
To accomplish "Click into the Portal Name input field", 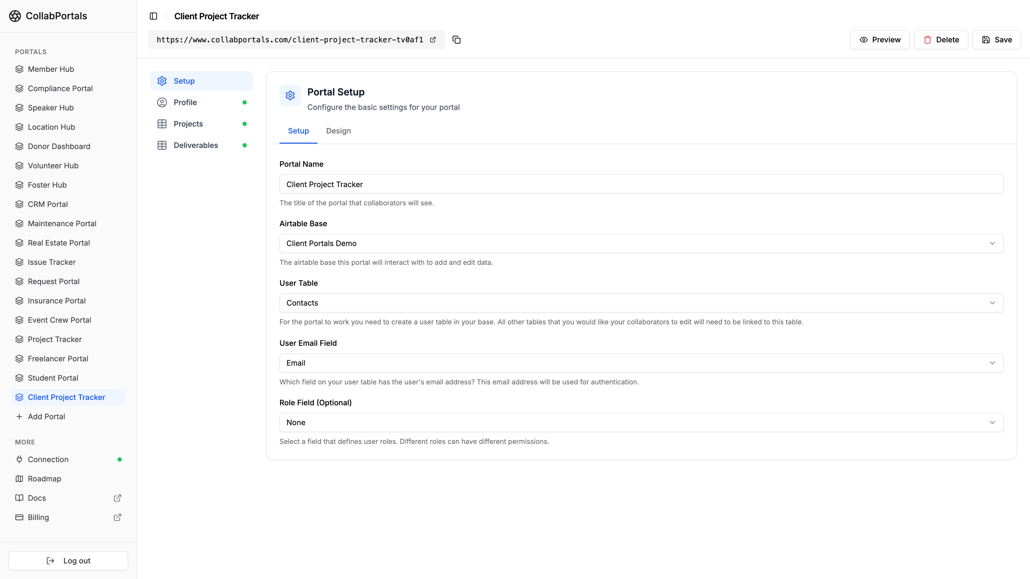I will pyautogui.click(x=641, y=184).
